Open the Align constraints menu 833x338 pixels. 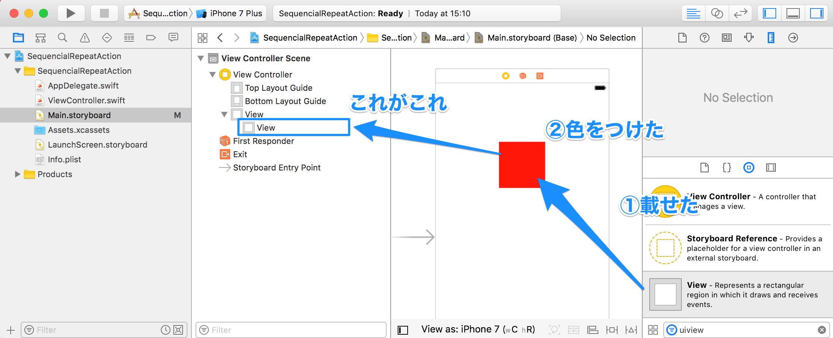pyautogui.click(x=593, y=330)
